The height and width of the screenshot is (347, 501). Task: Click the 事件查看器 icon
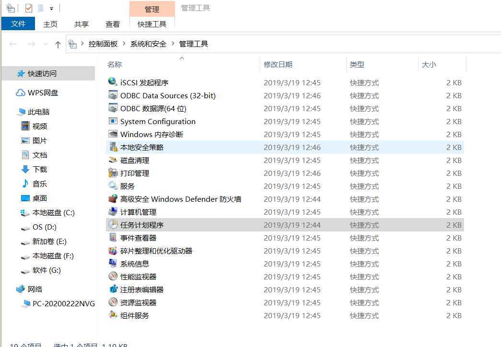113,237
